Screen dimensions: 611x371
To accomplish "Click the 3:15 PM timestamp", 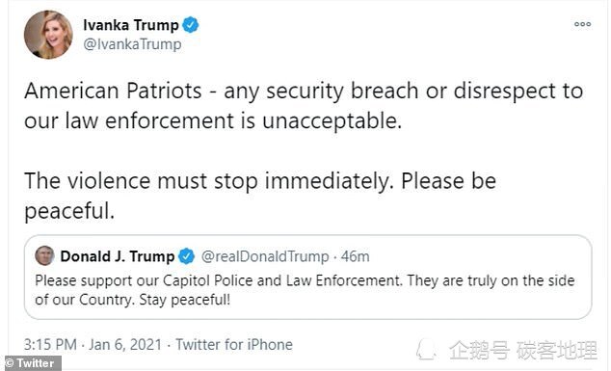I will coord(50,345).
